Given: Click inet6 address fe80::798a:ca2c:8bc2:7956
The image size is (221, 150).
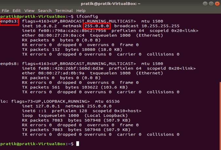Looking at the screenshot, I should [72, 31].
